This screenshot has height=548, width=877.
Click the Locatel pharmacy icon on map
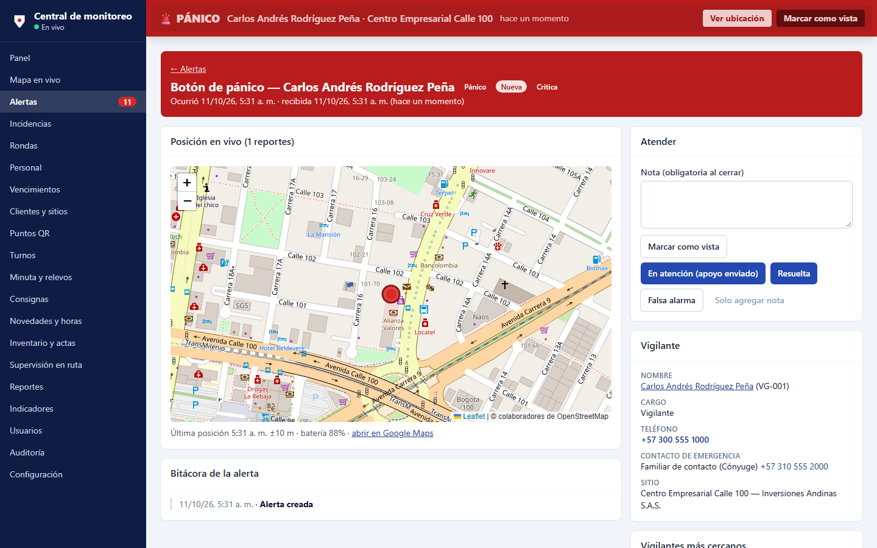click(425, 323)
